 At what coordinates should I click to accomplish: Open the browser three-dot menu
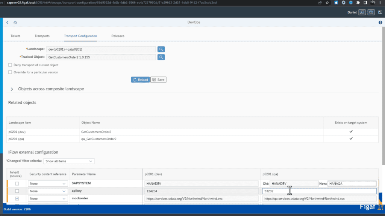click(x=380, y=3)
